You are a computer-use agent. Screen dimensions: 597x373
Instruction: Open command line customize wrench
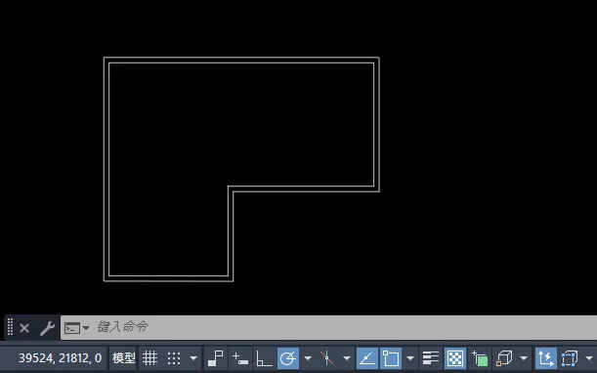[x=48, y=328]
